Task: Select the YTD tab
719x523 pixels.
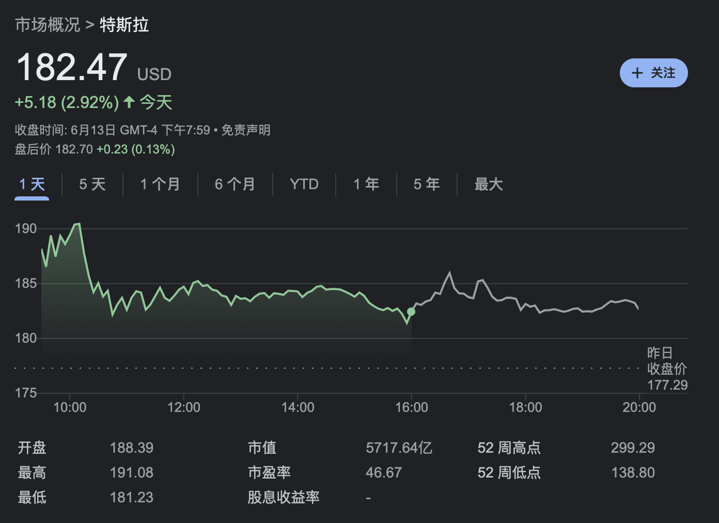Action: [304, 184]
